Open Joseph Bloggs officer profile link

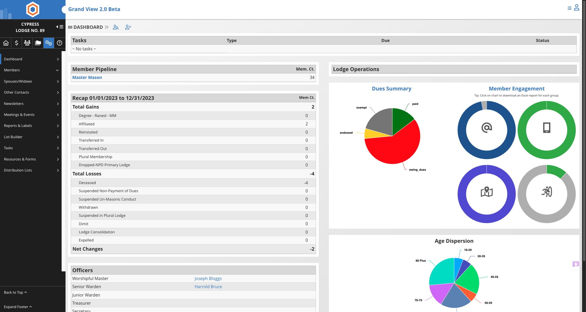click(x=208, y=279)
